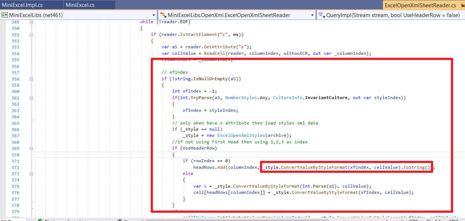This screenshot has width=465, height=221.
Task: Open the ExcelOpenXmlSheetReader type dropdown
Action: (313, 16)
